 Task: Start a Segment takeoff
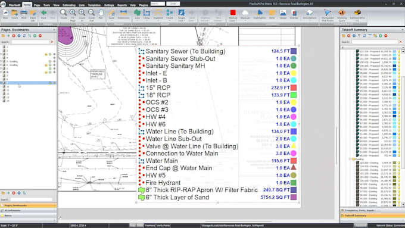coord(158,14)
